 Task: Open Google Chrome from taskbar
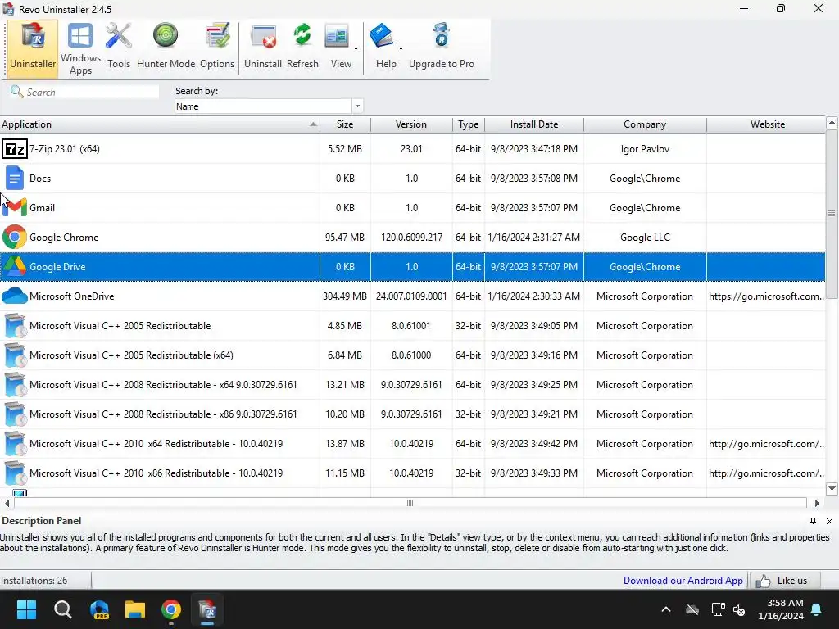pyautogui.click(x=171, y=609)
